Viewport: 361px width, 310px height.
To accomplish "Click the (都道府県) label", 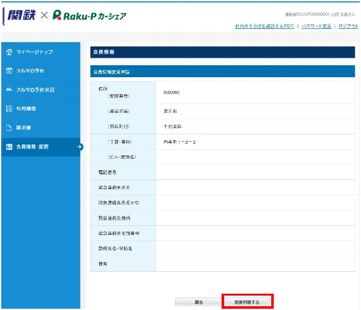I will [x=119, y=111].
